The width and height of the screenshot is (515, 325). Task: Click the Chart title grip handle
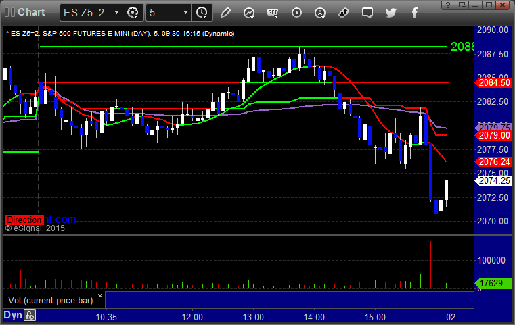click(10, 12)
